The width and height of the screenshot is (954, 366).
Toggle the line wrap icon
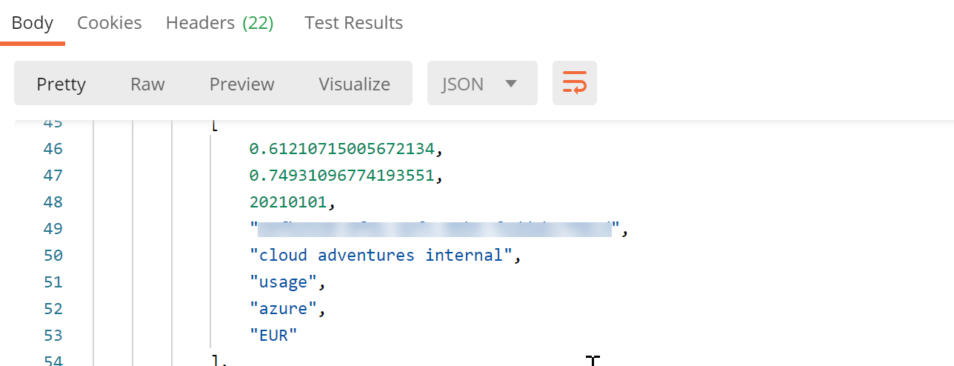pyautogui.click(x=574, y=84)
